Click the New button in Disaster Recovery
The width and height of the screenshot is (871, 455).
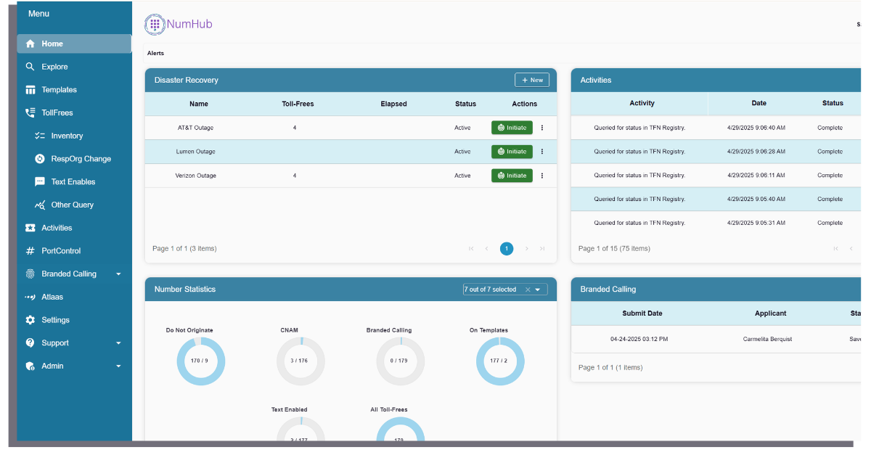[x=532, y=80]
